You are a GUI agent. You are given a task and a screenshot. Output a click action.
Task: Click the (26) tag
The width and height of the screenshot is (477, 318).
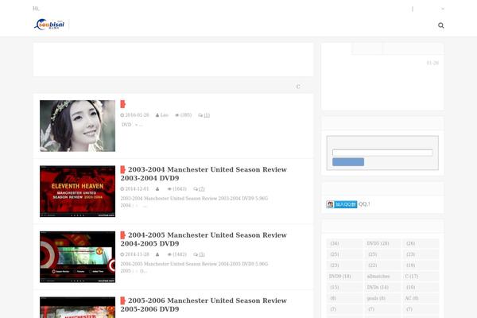tap(421, 243)
